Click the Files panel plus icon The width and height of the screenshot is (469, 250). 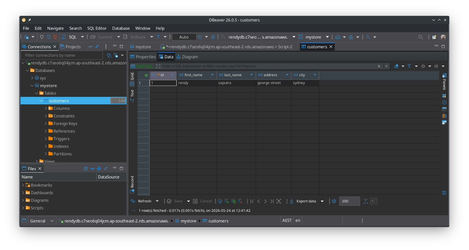point(99,169)
